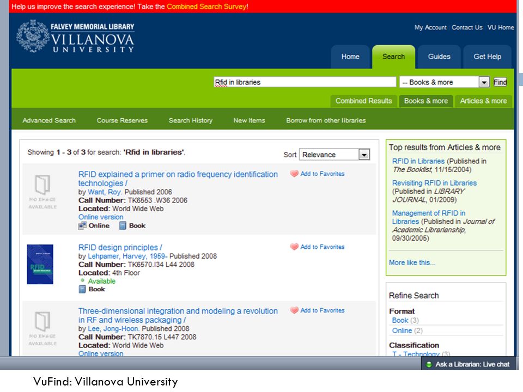Open Revisiting RFID in Libraries article
Viewport: 523px width, 392px height.
click(x=434, y=183)
